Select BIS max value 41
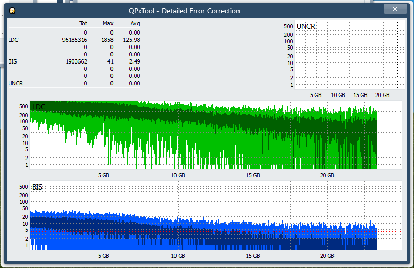The image size is (414, 268). [110, 61]
